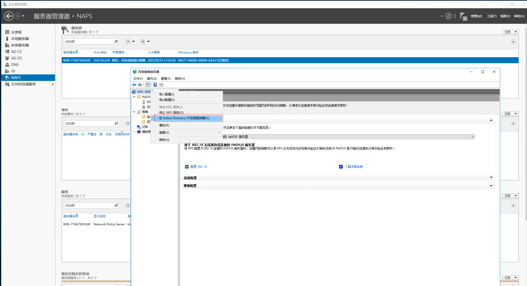Collapse servers panel with round chevron button

pyautogui.click(x=513, y=41)
